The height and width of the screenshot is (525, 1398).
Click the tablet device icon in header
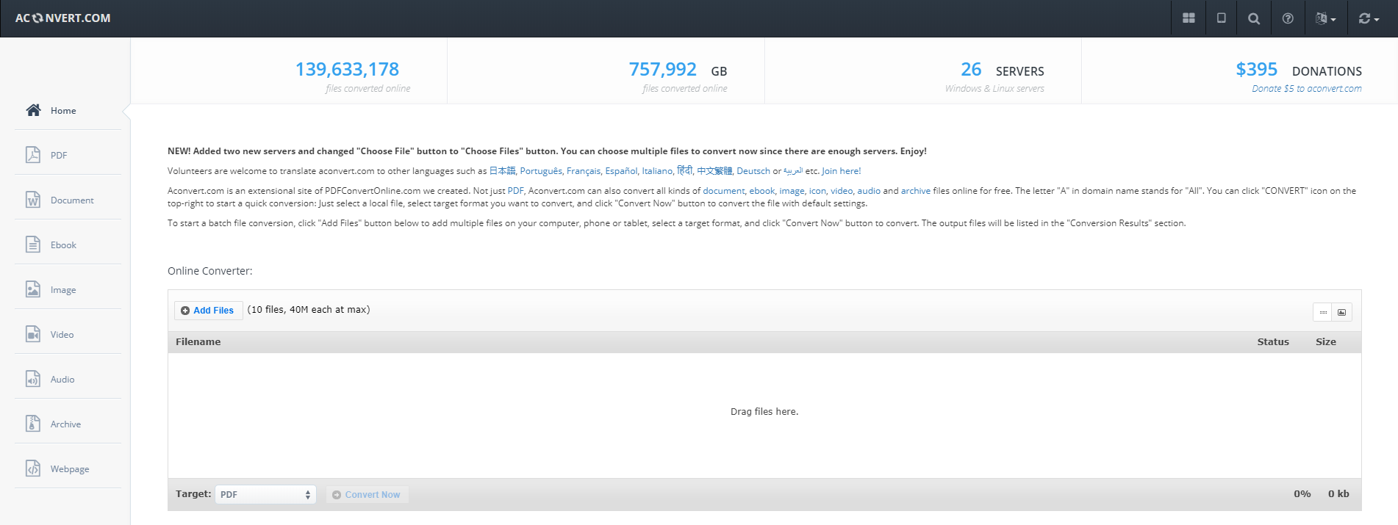click(x=1221, y=18)
